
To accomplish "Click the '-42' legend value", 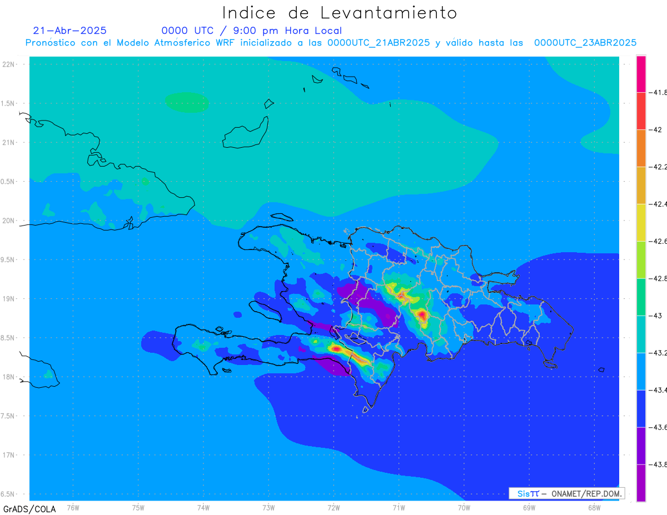I will click(656, 129).
